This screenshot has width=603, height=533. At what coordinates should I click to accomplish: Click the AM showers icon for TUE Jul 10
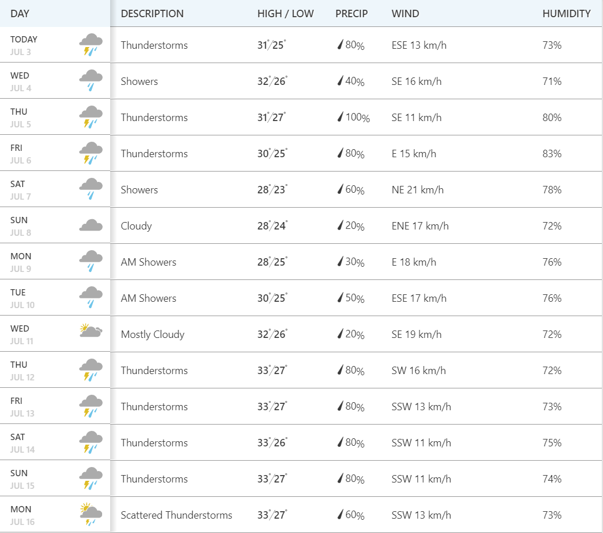(x=91, y=298)
